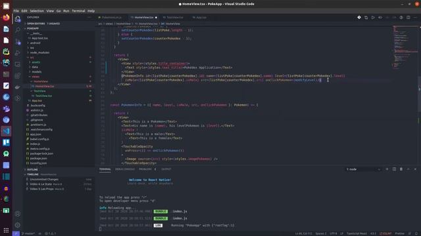The width and height of the screenshot is (421, 236).
Task: Show Applications grid in the dock
Action: point(6,230)
